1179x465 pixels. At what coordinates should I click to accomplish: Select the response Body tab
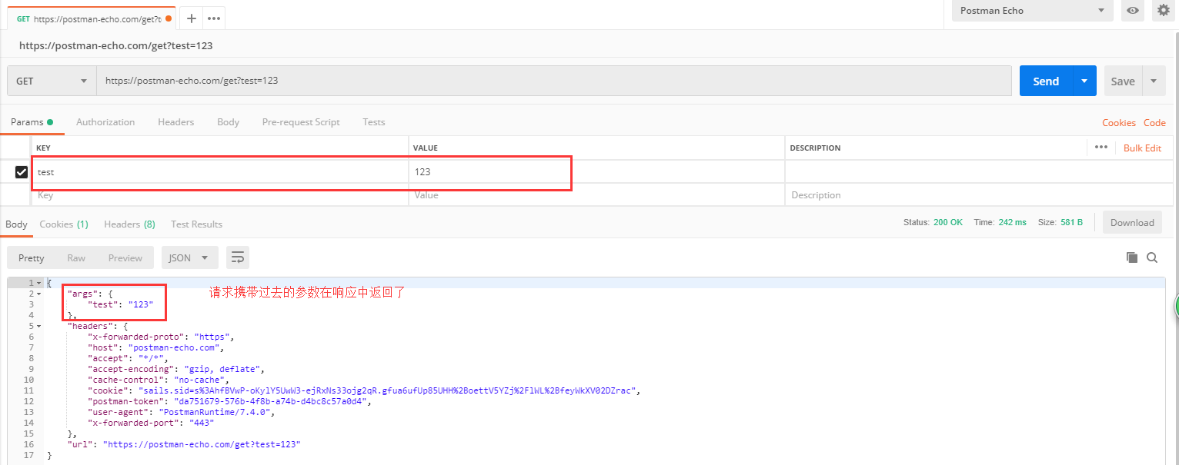pos(16,224)
